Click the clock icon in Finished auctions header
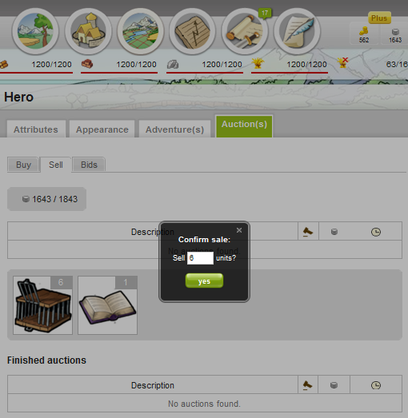 click(376, 385)
